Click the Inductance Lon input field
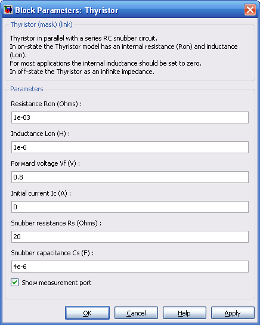The image size is (260, 325). pyautogui.click(x=130, y=147)
